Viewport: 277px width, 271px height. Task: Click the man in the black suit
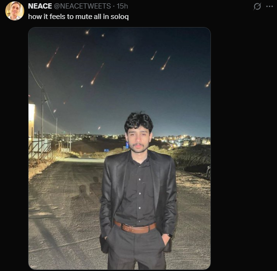point(138,190)
